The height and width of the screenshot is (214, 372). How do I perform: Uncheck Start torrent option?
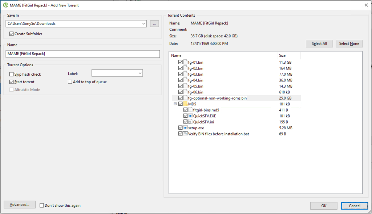pyautogui.click(x=11, y=82)
